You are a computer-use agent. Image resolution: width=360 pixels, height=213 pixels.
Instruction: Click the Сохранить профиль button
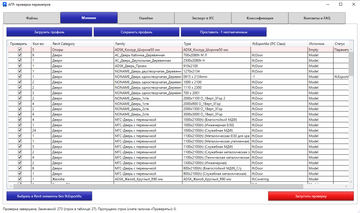[x=137, y=32]
